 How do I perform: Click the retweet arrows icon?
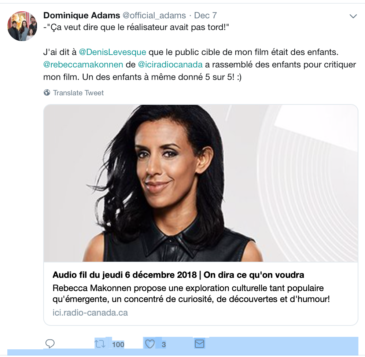pos(100,344)
